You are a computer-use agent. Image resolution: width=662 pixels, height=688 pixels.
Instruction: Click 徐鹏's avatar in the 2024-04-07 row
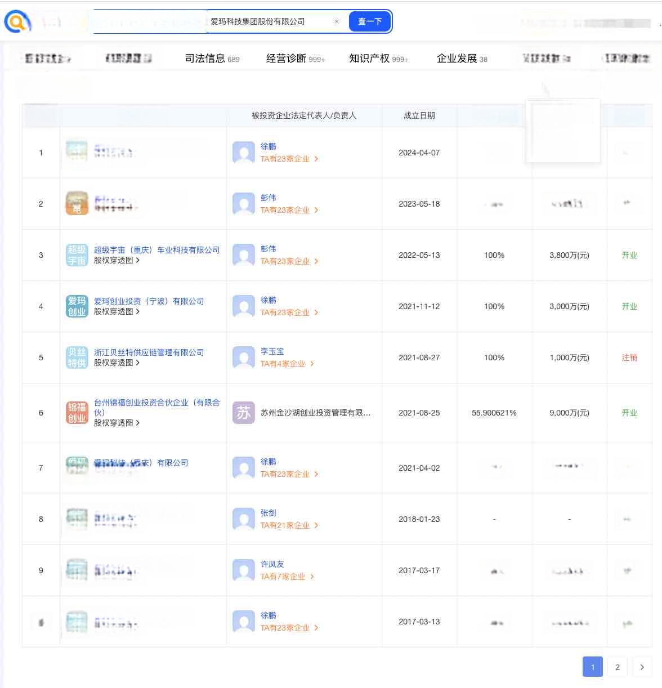pos(243,153)
